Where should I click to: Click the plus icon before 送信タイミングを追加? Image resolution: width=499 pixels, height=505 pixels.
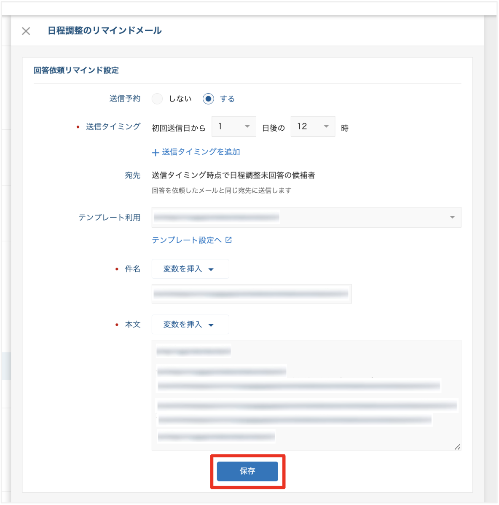point(155,152)
